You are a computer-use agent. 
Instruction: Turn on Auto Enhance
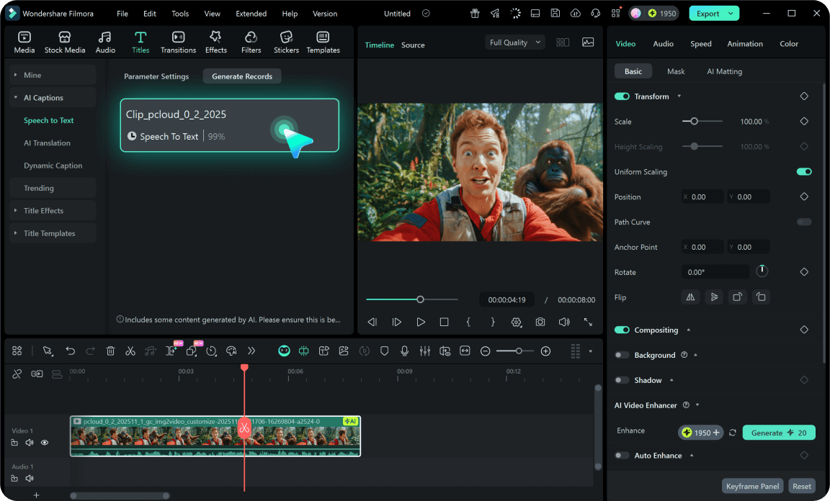click(621, 455)
